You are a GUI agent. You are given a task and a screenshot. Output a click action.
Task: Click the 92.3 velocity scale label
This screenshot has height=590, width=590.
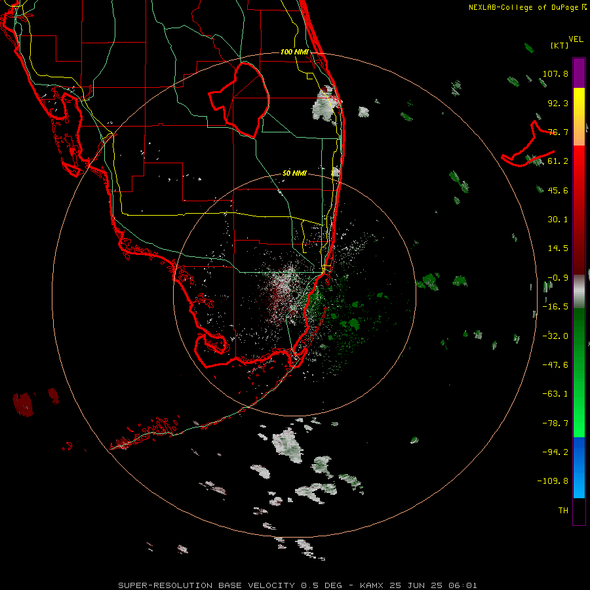[558, 103]
